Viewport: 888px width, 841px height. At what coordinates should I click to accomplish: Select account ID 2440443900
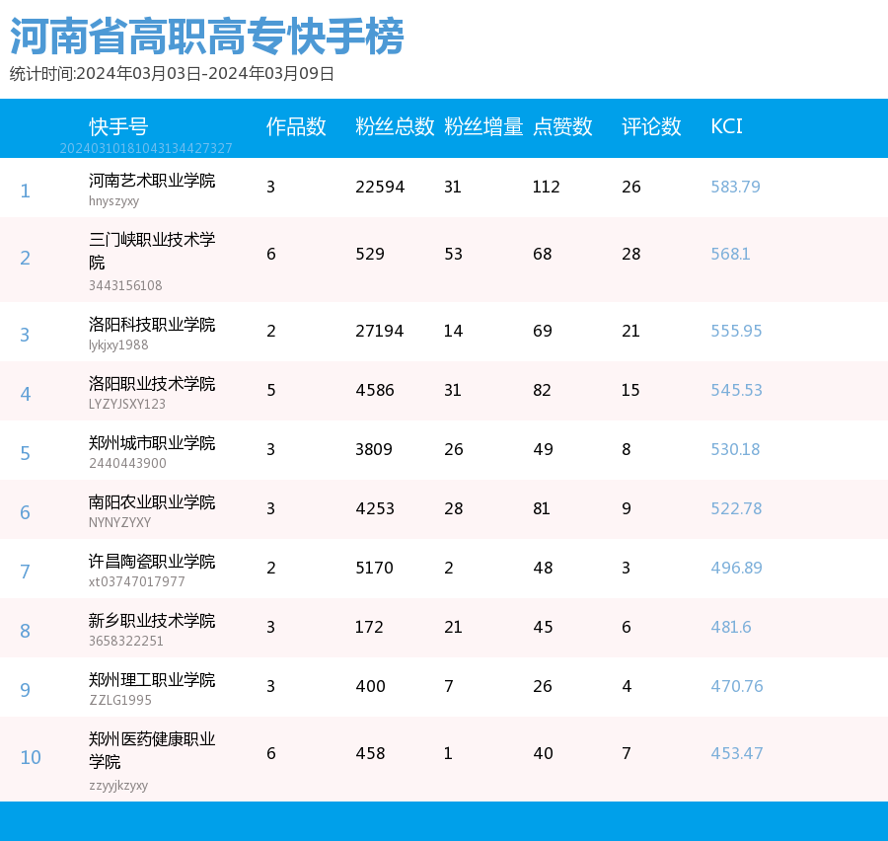click(x=127, y=463)
